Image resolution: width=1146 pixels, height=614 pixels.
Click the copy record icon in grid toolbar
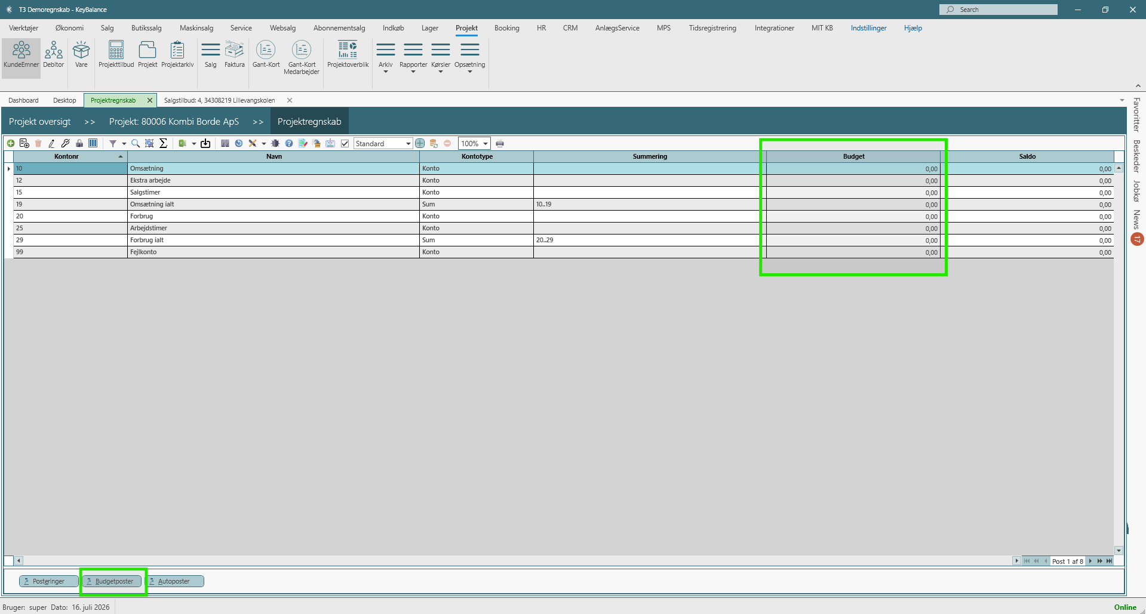coord(24,143)
